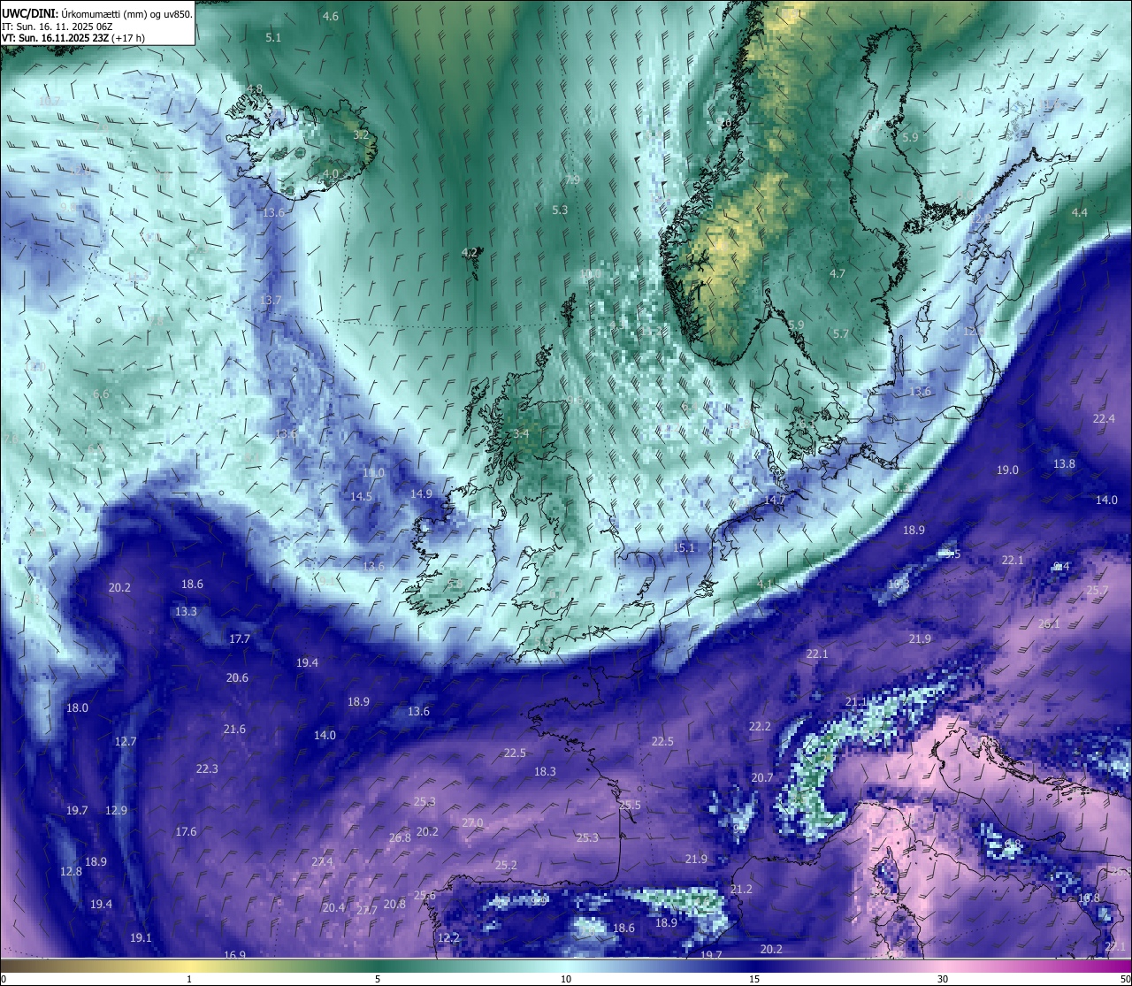Click the 13.7 map value
Image resolution: width=1132 pixels, height=986 pixels.
271,301
